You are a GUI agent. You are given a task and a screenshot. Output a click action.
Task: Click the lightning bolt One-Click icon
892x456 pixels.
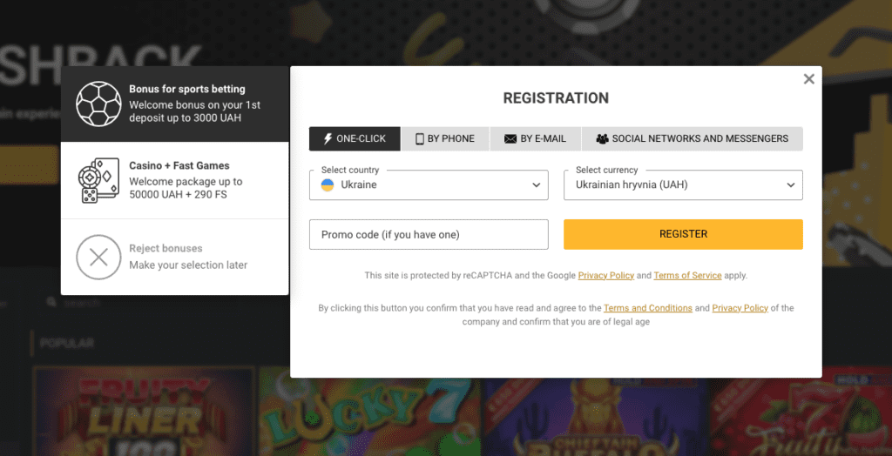[328, 138]
